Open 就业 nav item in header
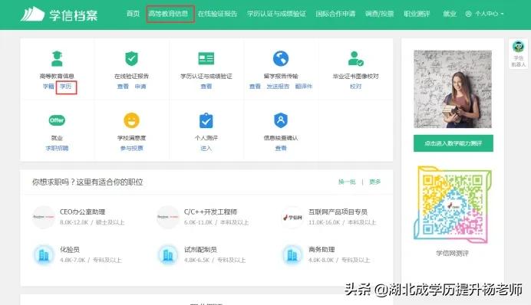This screenshot has height=305, width=531. click(x=450, y=14)
